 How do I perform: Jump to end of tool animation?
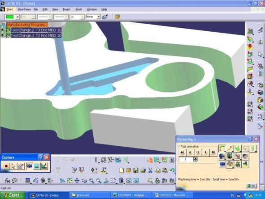click(213, 152)
